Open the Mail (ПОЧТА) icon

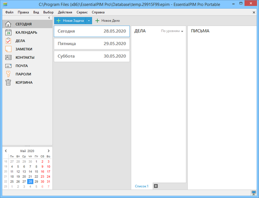[x=8, y=66]
